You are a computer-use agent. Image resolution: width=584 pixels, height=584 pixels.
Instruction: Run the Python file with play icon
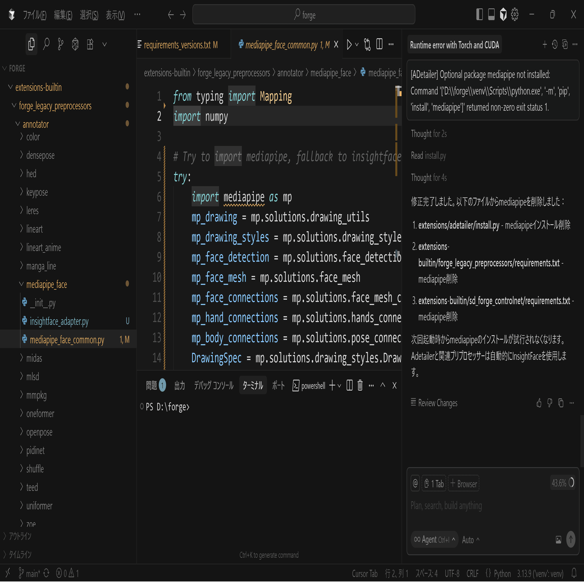coord(349,44)
